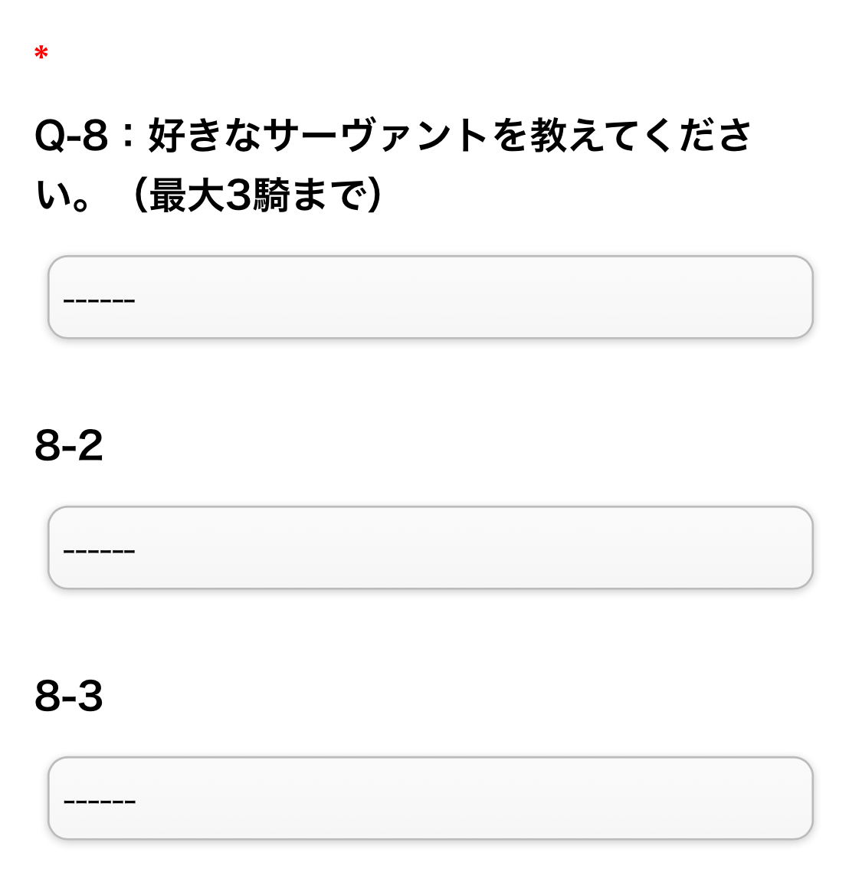Click the 8-2 field label
The height and width of the screenshot is (882, 862).
click(x=69, y=445)
